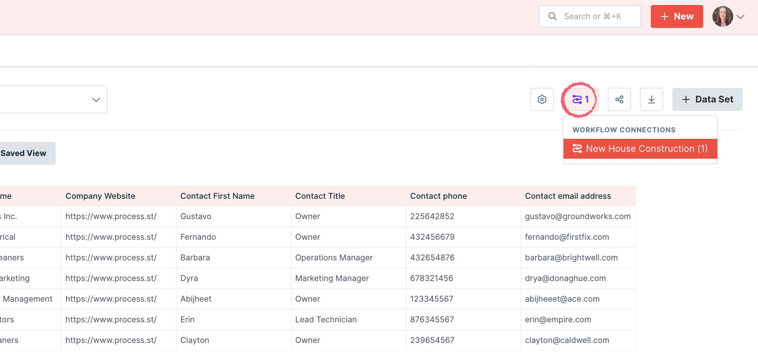
Task: Click the red New button
Action: (677, 17)
